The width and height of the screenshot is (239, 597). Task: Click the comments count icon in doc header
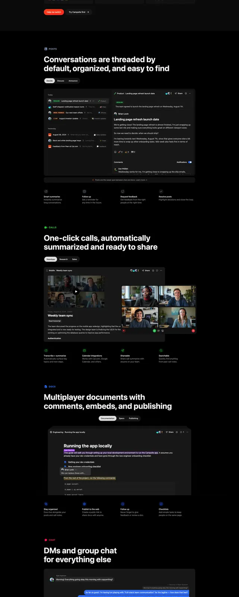point(182,432)
